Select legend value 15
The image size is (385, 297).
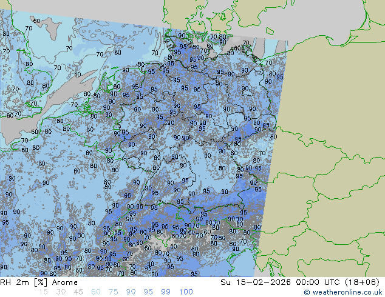[43, 292]
